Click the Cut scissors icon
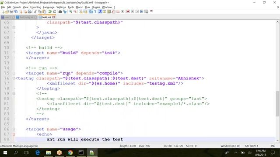Image resolution: width=280 pixels, height=157 pixels. pos(35,11)
